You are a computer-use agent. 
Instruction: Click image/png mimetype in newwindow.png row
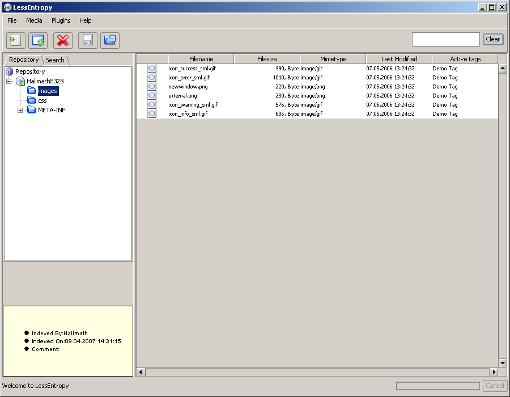[x=313, y=87]
